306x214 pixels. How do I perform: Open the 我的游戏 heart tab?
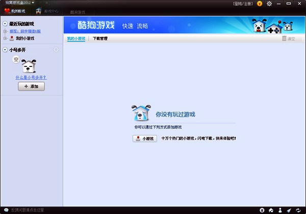(15, 11)
